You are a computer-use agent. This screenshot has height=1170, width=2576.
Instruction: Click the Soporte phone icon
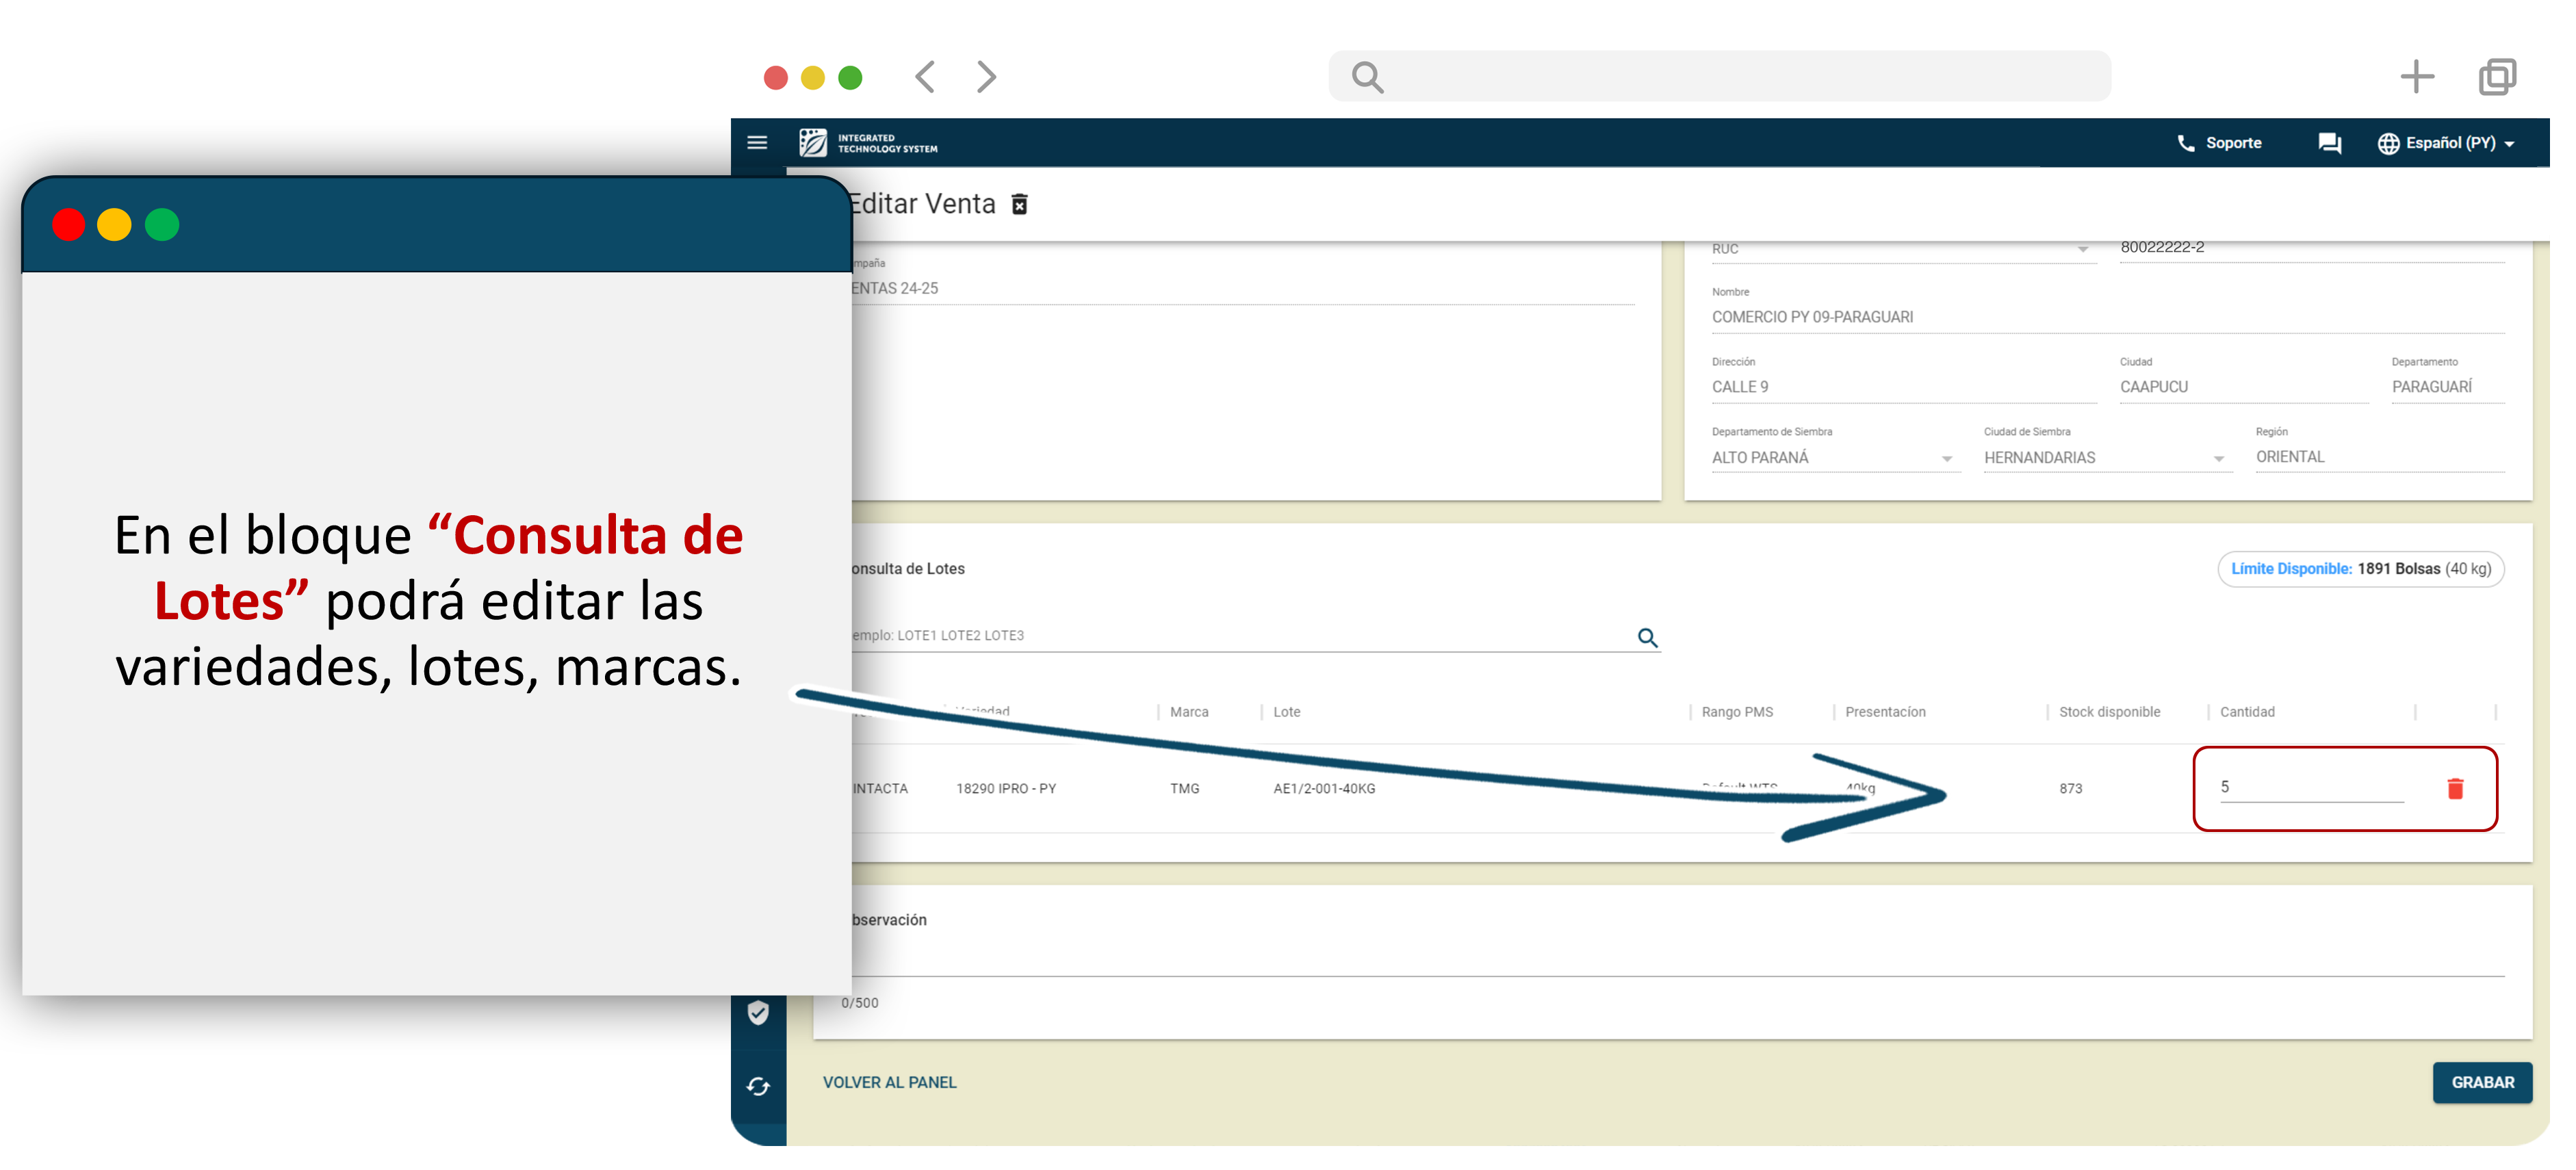coord(2187,143)
